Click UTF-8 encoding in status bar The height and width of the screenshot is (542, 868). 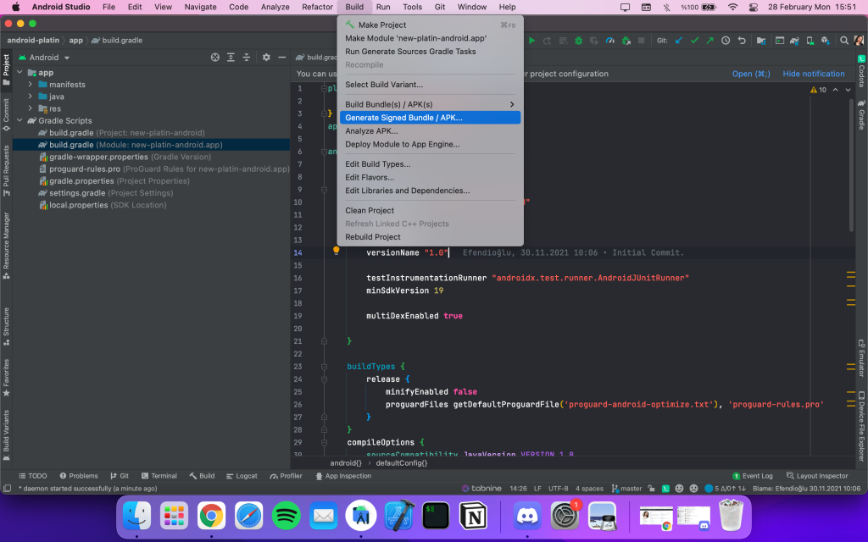[x=558, y=489]
